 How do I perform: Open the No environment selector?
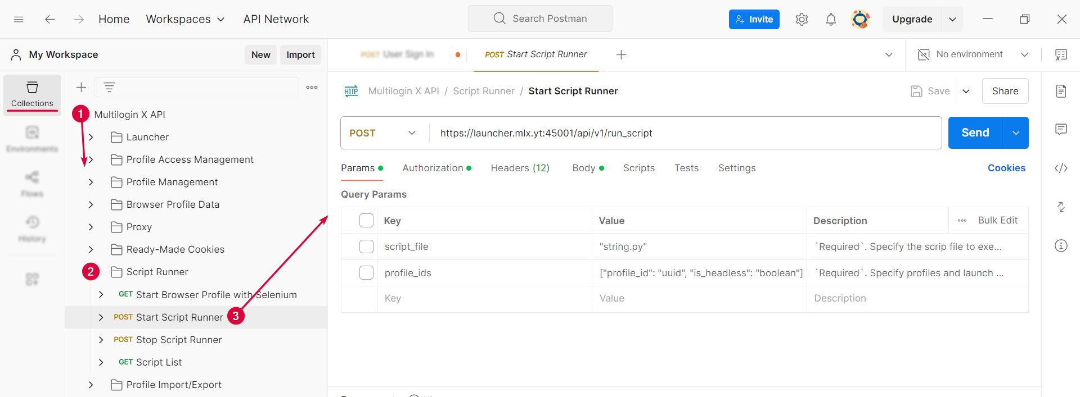click(973, 54)
